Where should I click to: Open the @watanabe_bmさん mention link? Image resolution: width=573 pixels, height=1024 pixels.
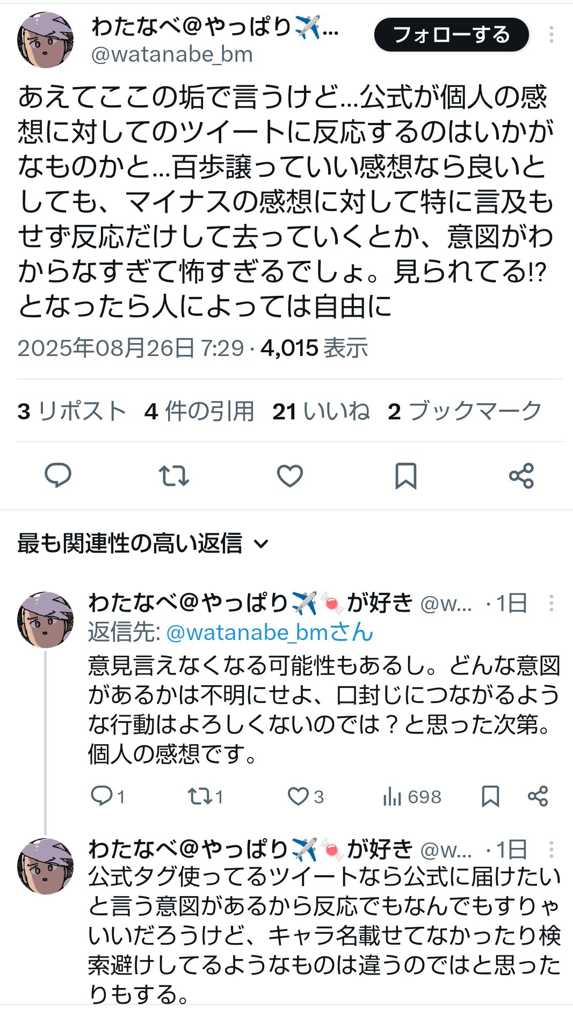click(x=270, y=633)
